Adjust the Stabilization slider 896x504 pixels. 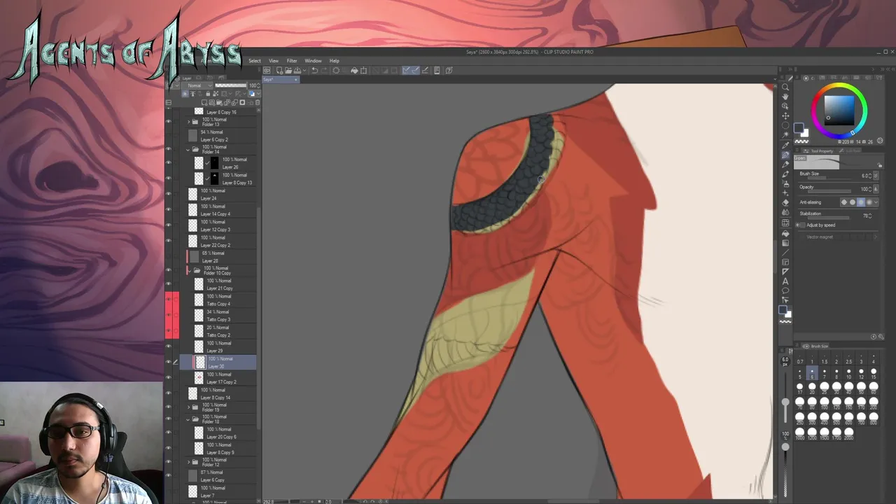(829, 218)
